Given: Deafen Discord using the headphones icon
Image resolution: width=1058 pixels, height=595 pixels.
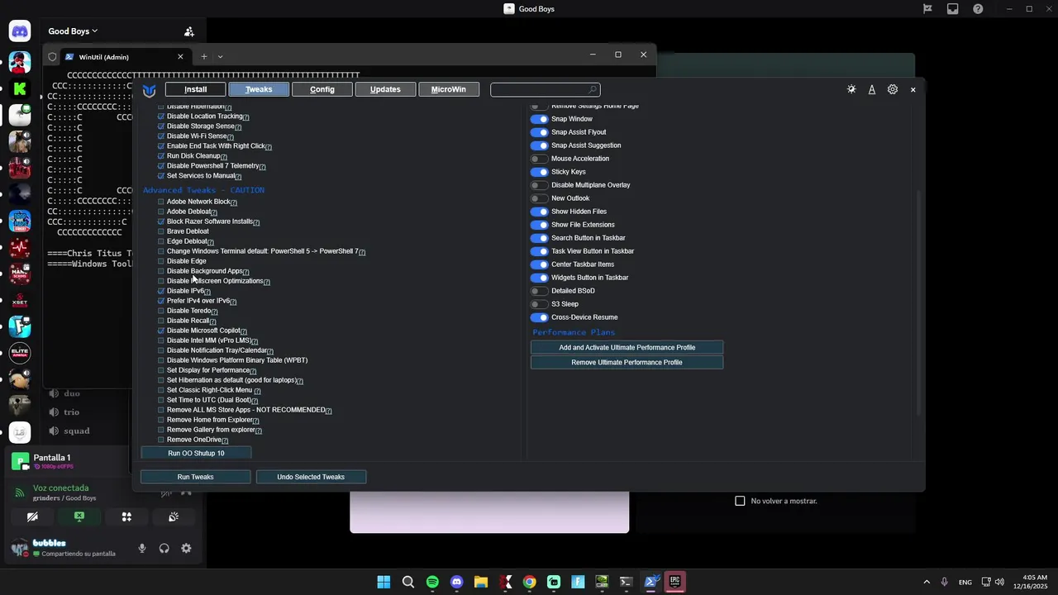Looking at the screenshot, I should tap(164, 548).
